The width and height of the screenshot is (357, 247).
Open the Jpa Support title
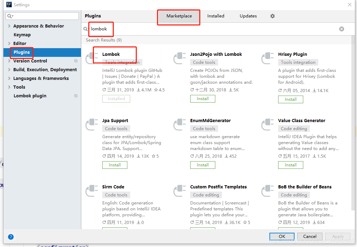(115, 120)
